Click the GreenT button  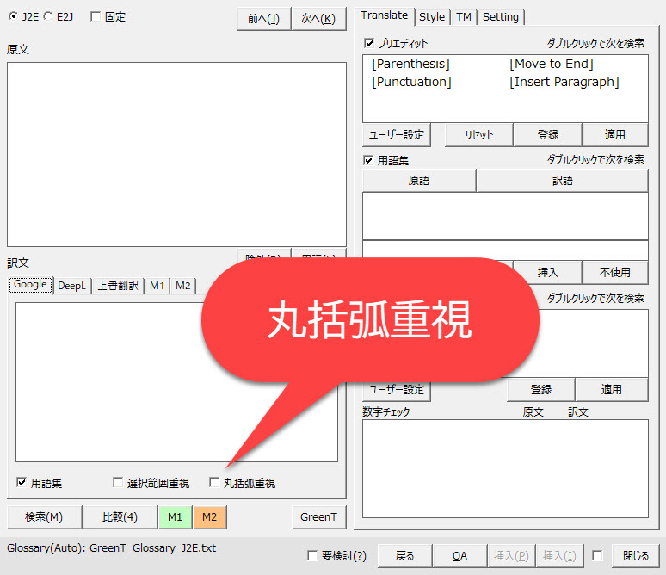pyautogui.click(x=318, y=517)
